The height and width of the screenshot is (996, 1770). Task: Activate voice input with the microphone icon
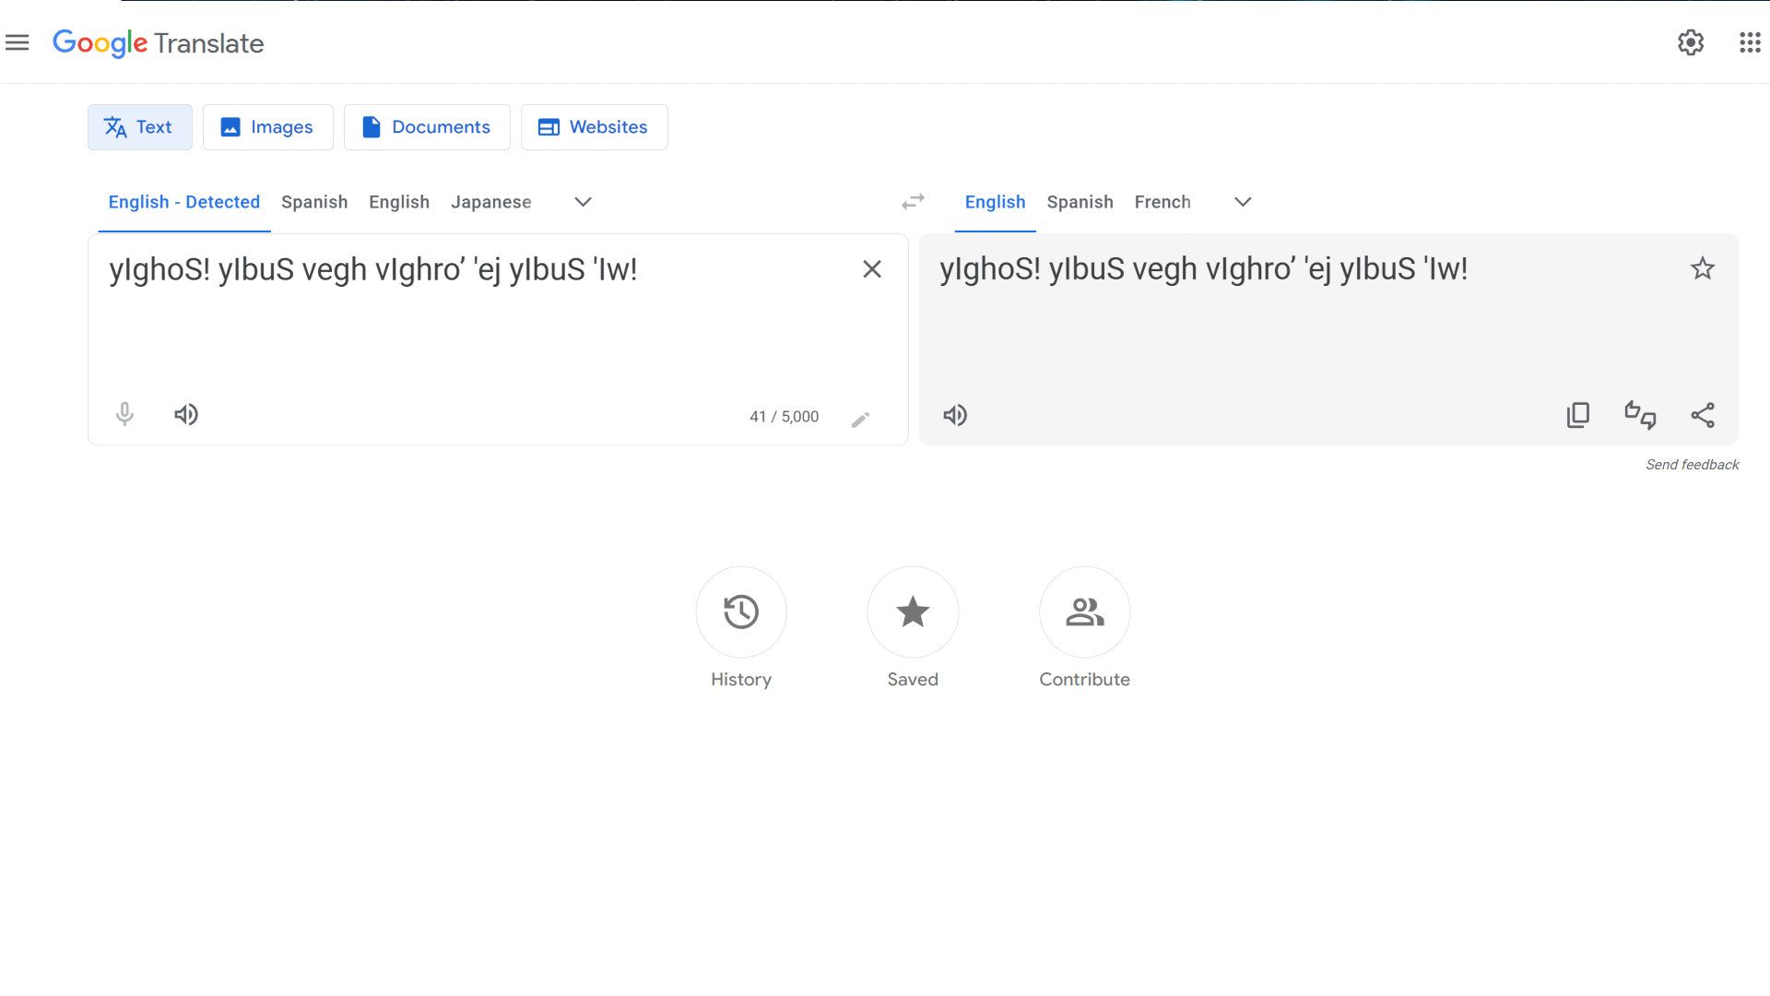[x=124, y=415]
